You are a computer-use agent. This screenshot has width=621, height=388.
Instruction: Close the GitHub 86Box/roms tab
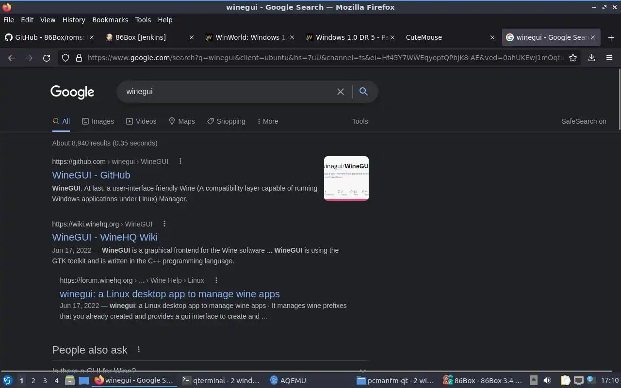92,37
